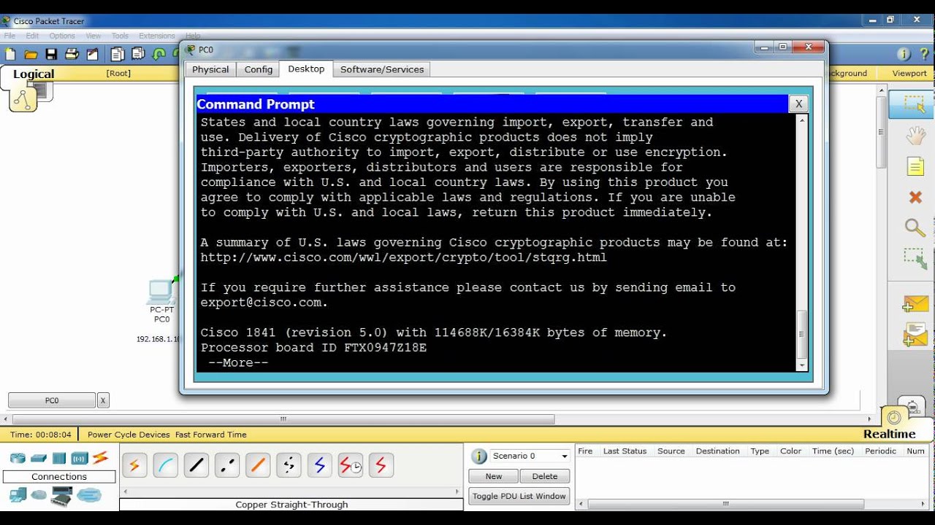The height and width of the screenshot is (525, 935).
Task: Open the Options menu
Action: 62,36
